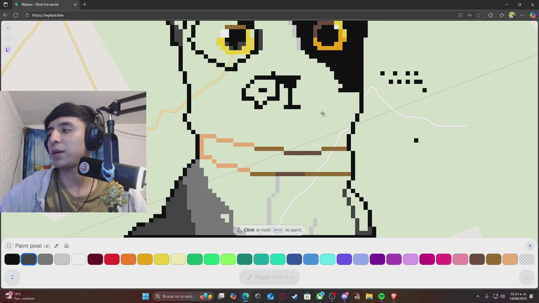Open the weather widget showing 13°C
Viewport: 539px width, 303px height.
19,296
